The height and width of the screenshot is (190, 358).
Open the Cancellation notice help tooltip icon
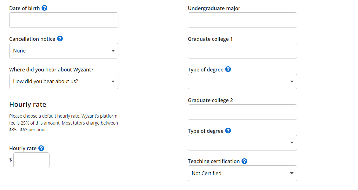(x=60, y=39)
